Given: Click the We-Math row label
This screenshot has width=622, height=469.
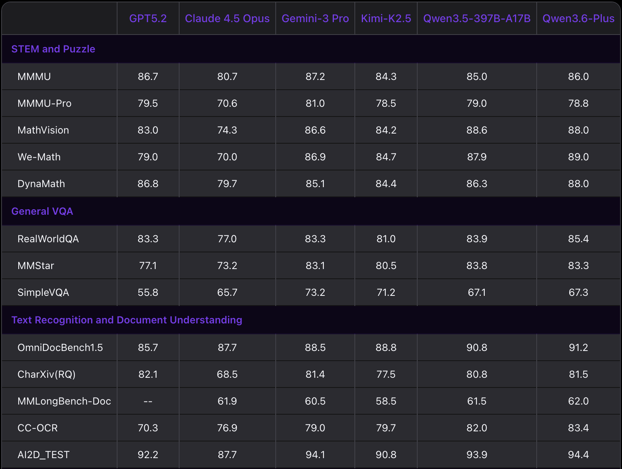Looking at the screenshot, I should (x=39, y=157).
